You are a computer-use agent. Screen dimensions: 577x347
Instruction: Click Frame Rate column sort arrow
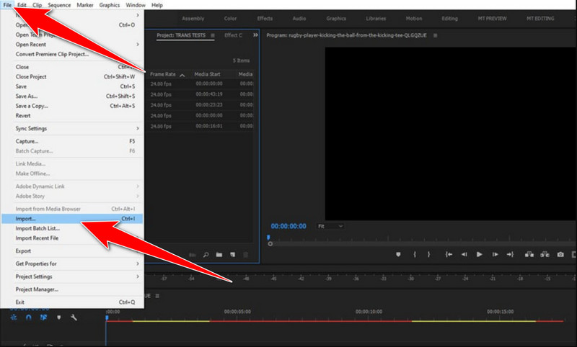tap(182, 75)
